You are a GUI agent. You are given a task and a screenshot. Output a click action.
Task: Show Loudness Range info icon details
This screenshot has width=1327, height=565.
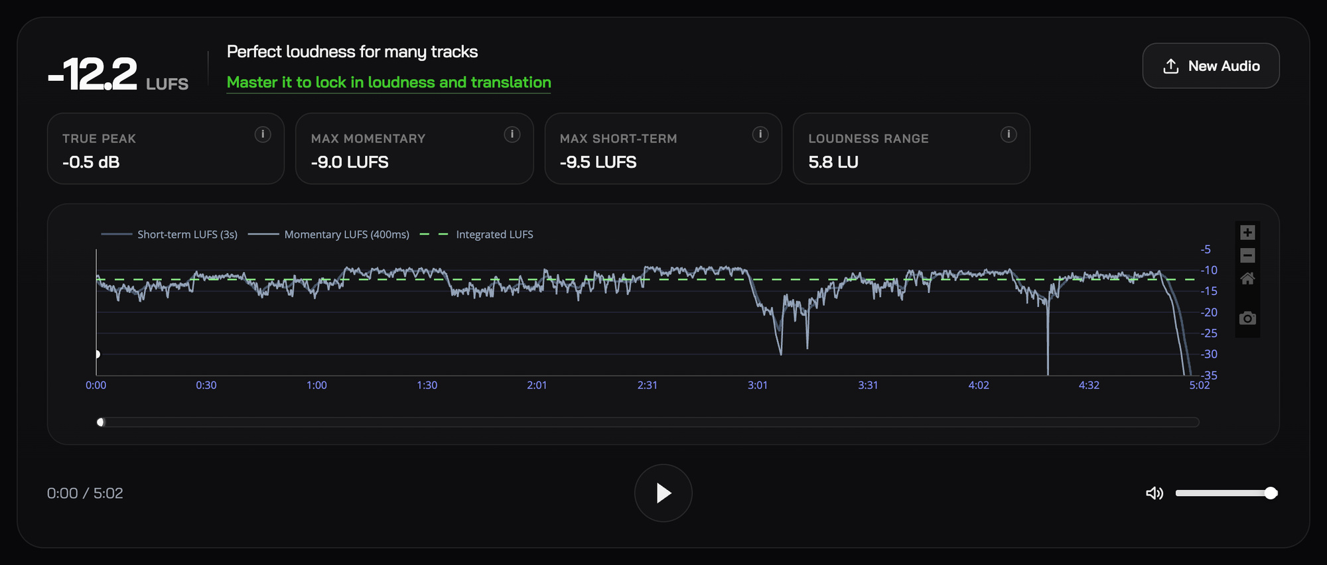(1009, 135)
